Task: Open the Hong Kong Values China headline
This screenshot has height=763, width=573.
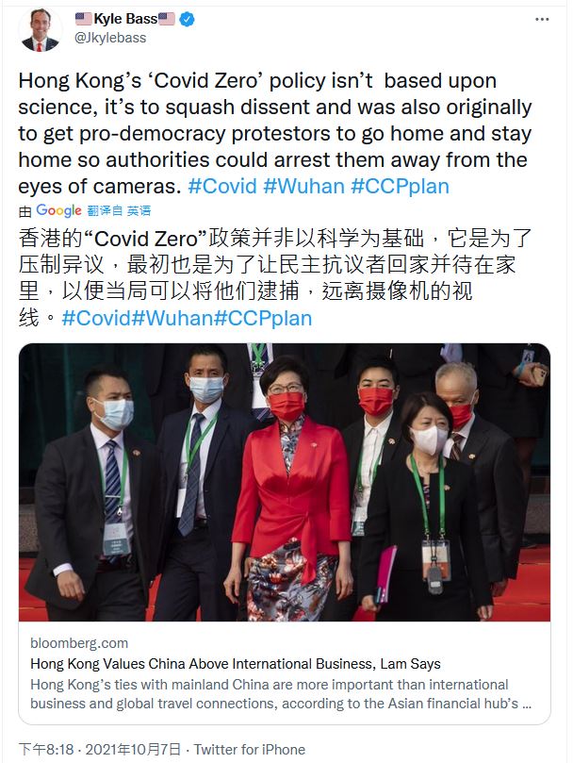Action: 236,664
